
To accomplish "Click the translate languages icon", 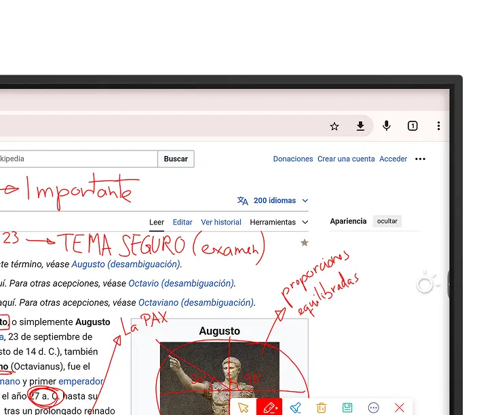I will (x=242, y=201).
